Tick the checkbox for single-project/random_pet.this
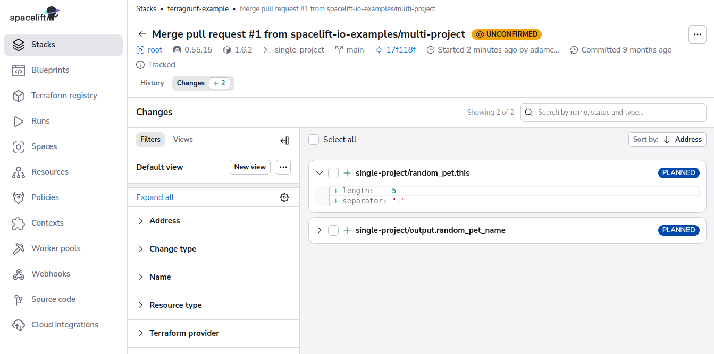This screenshot has height=354, width=714. 333,172
